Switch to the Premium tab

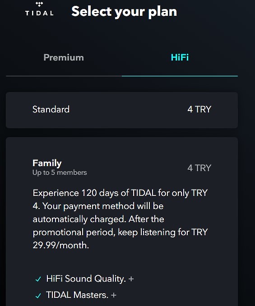pos(64,57)
